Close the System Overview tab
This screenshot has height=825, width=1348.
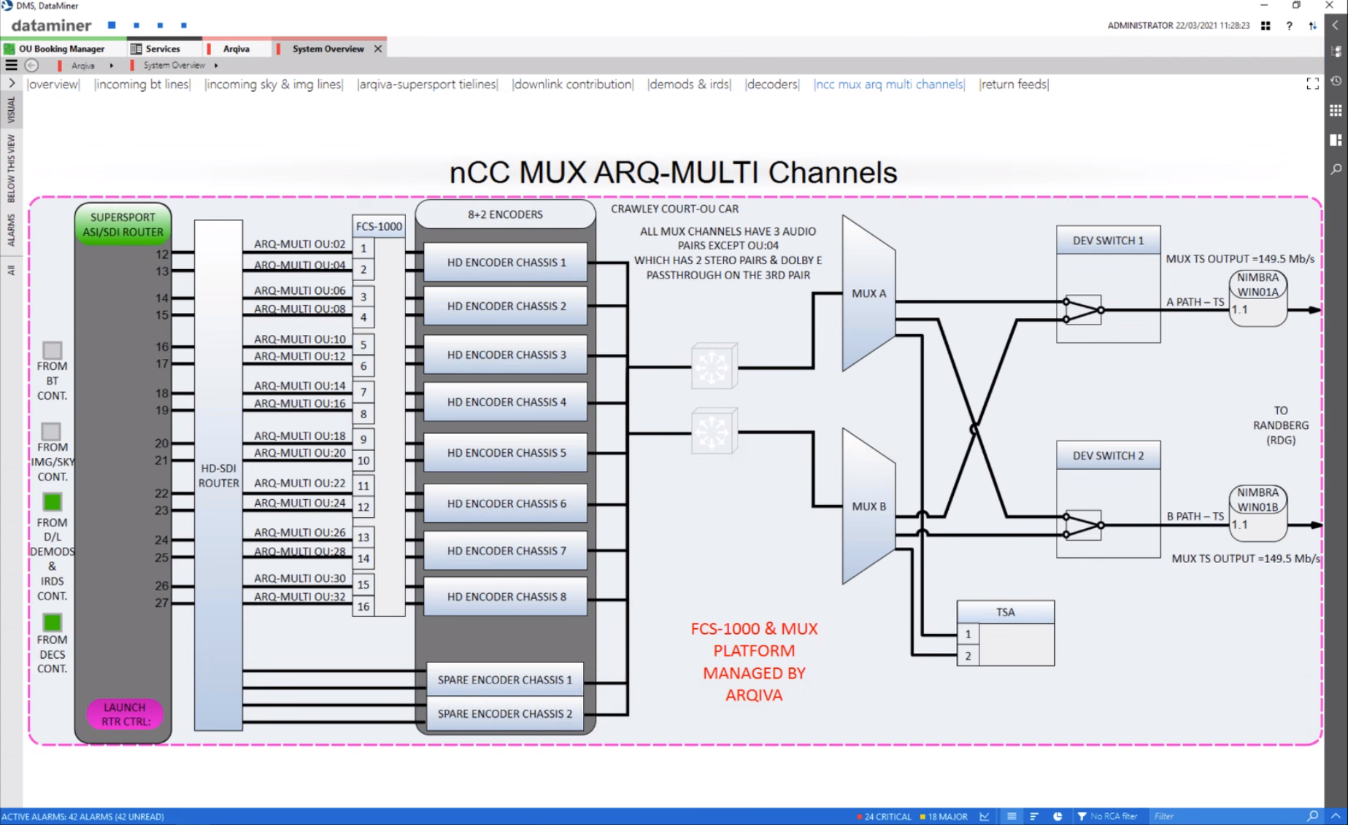point(378,49)
